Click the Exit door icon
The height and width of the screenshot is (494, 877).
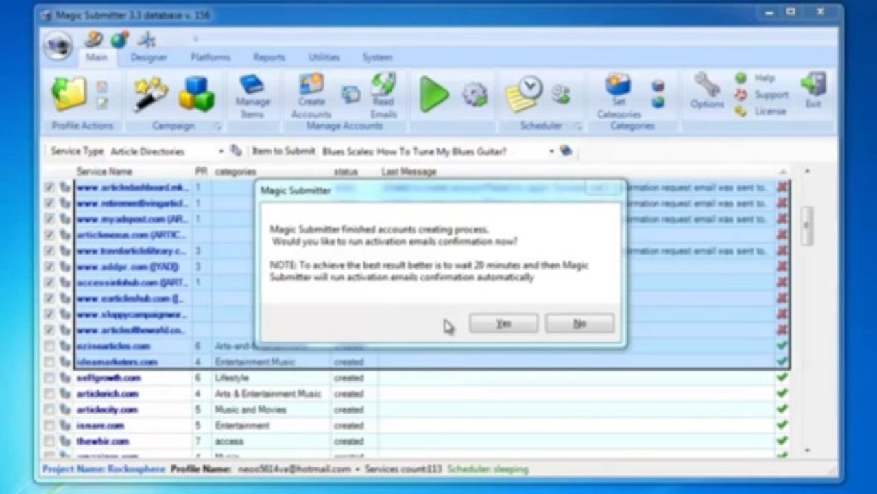pyautogui.click(x=813, y=91)
